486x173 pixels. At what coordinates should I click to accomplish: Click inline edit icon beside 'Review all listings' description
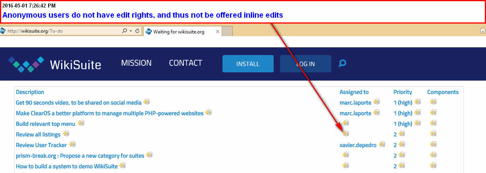tap(66, 134)
